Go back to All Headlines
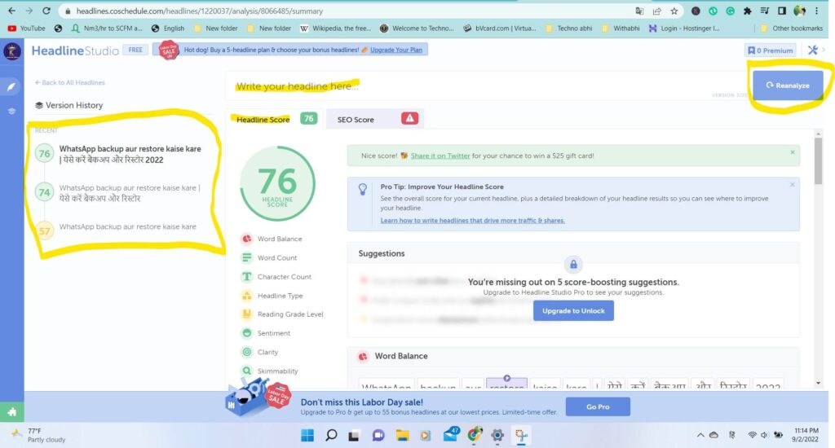Screen dimensions: 835x448 [x=70, y=82]
